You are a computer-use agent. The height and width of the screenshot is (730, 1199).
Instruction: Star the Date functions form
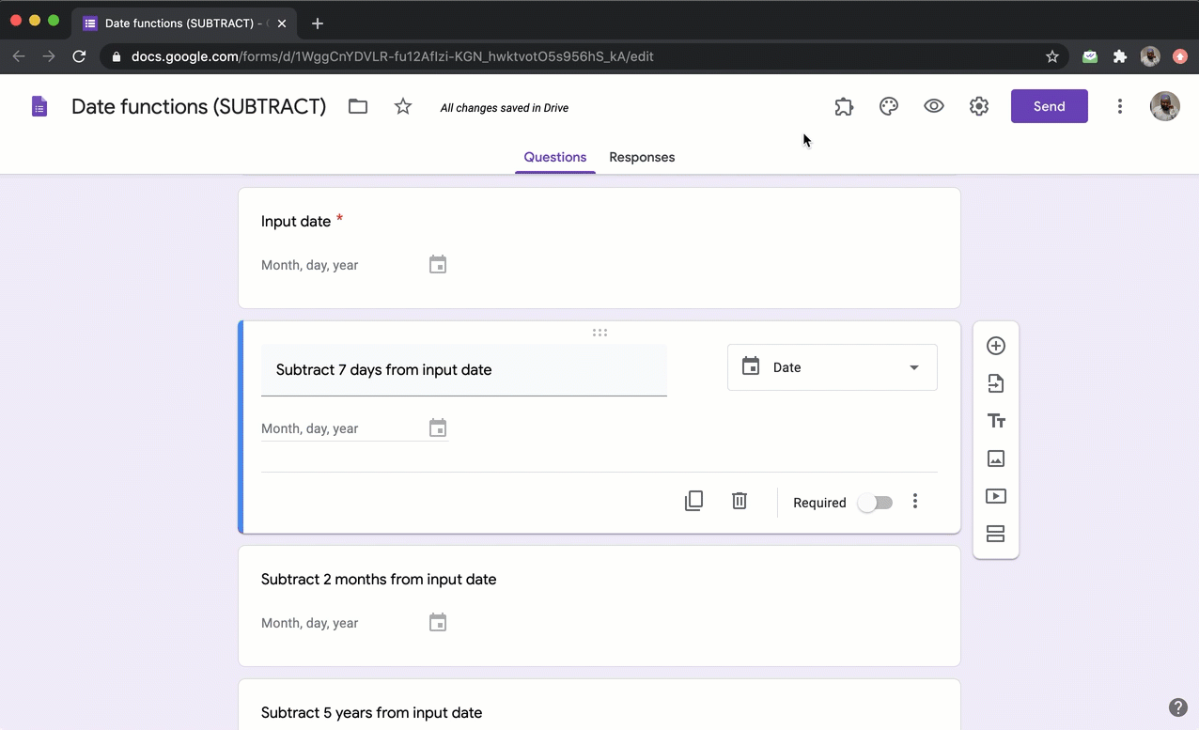pos(403,107)
